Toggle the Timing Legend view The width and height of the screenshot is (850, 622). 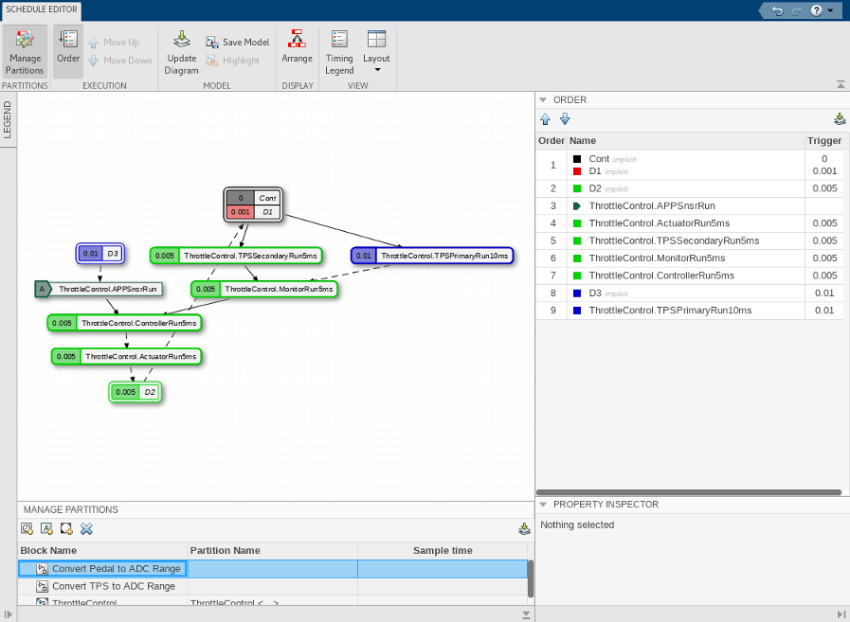click(x=339, y=51)
